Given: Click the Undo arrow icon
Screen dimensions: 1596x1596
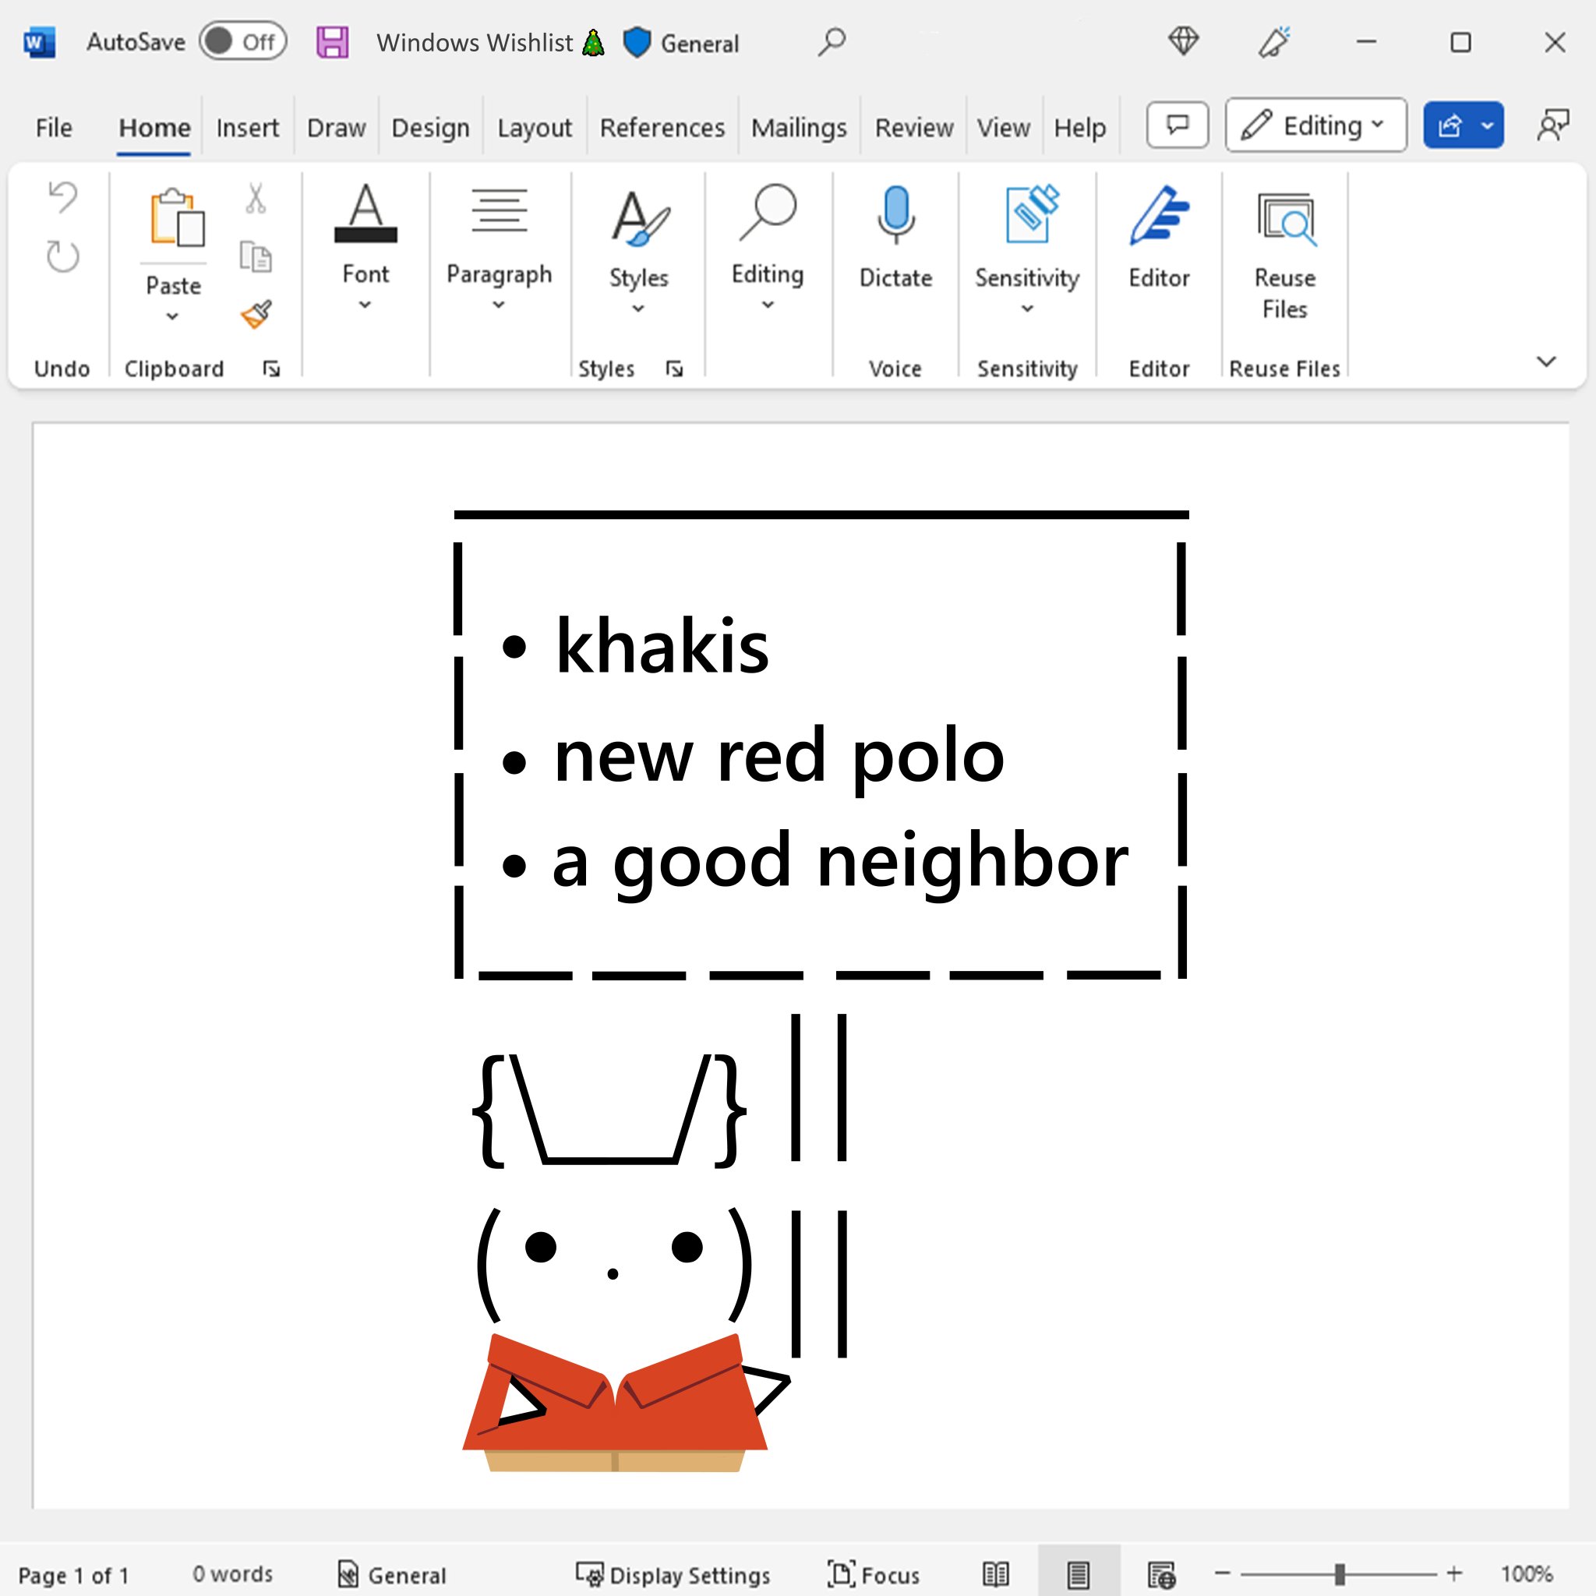Looking at the screenshot, I should 63,197.
